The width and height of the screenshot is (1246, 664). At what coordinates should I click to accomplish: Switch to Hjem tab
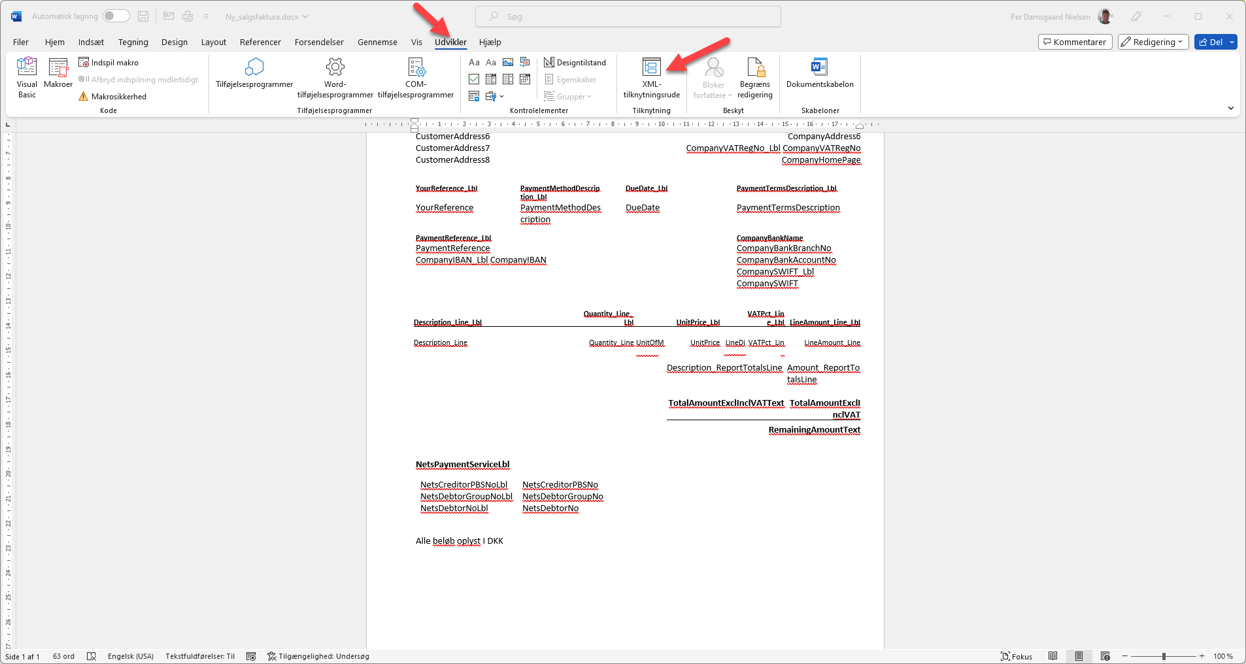click(55, 42)
